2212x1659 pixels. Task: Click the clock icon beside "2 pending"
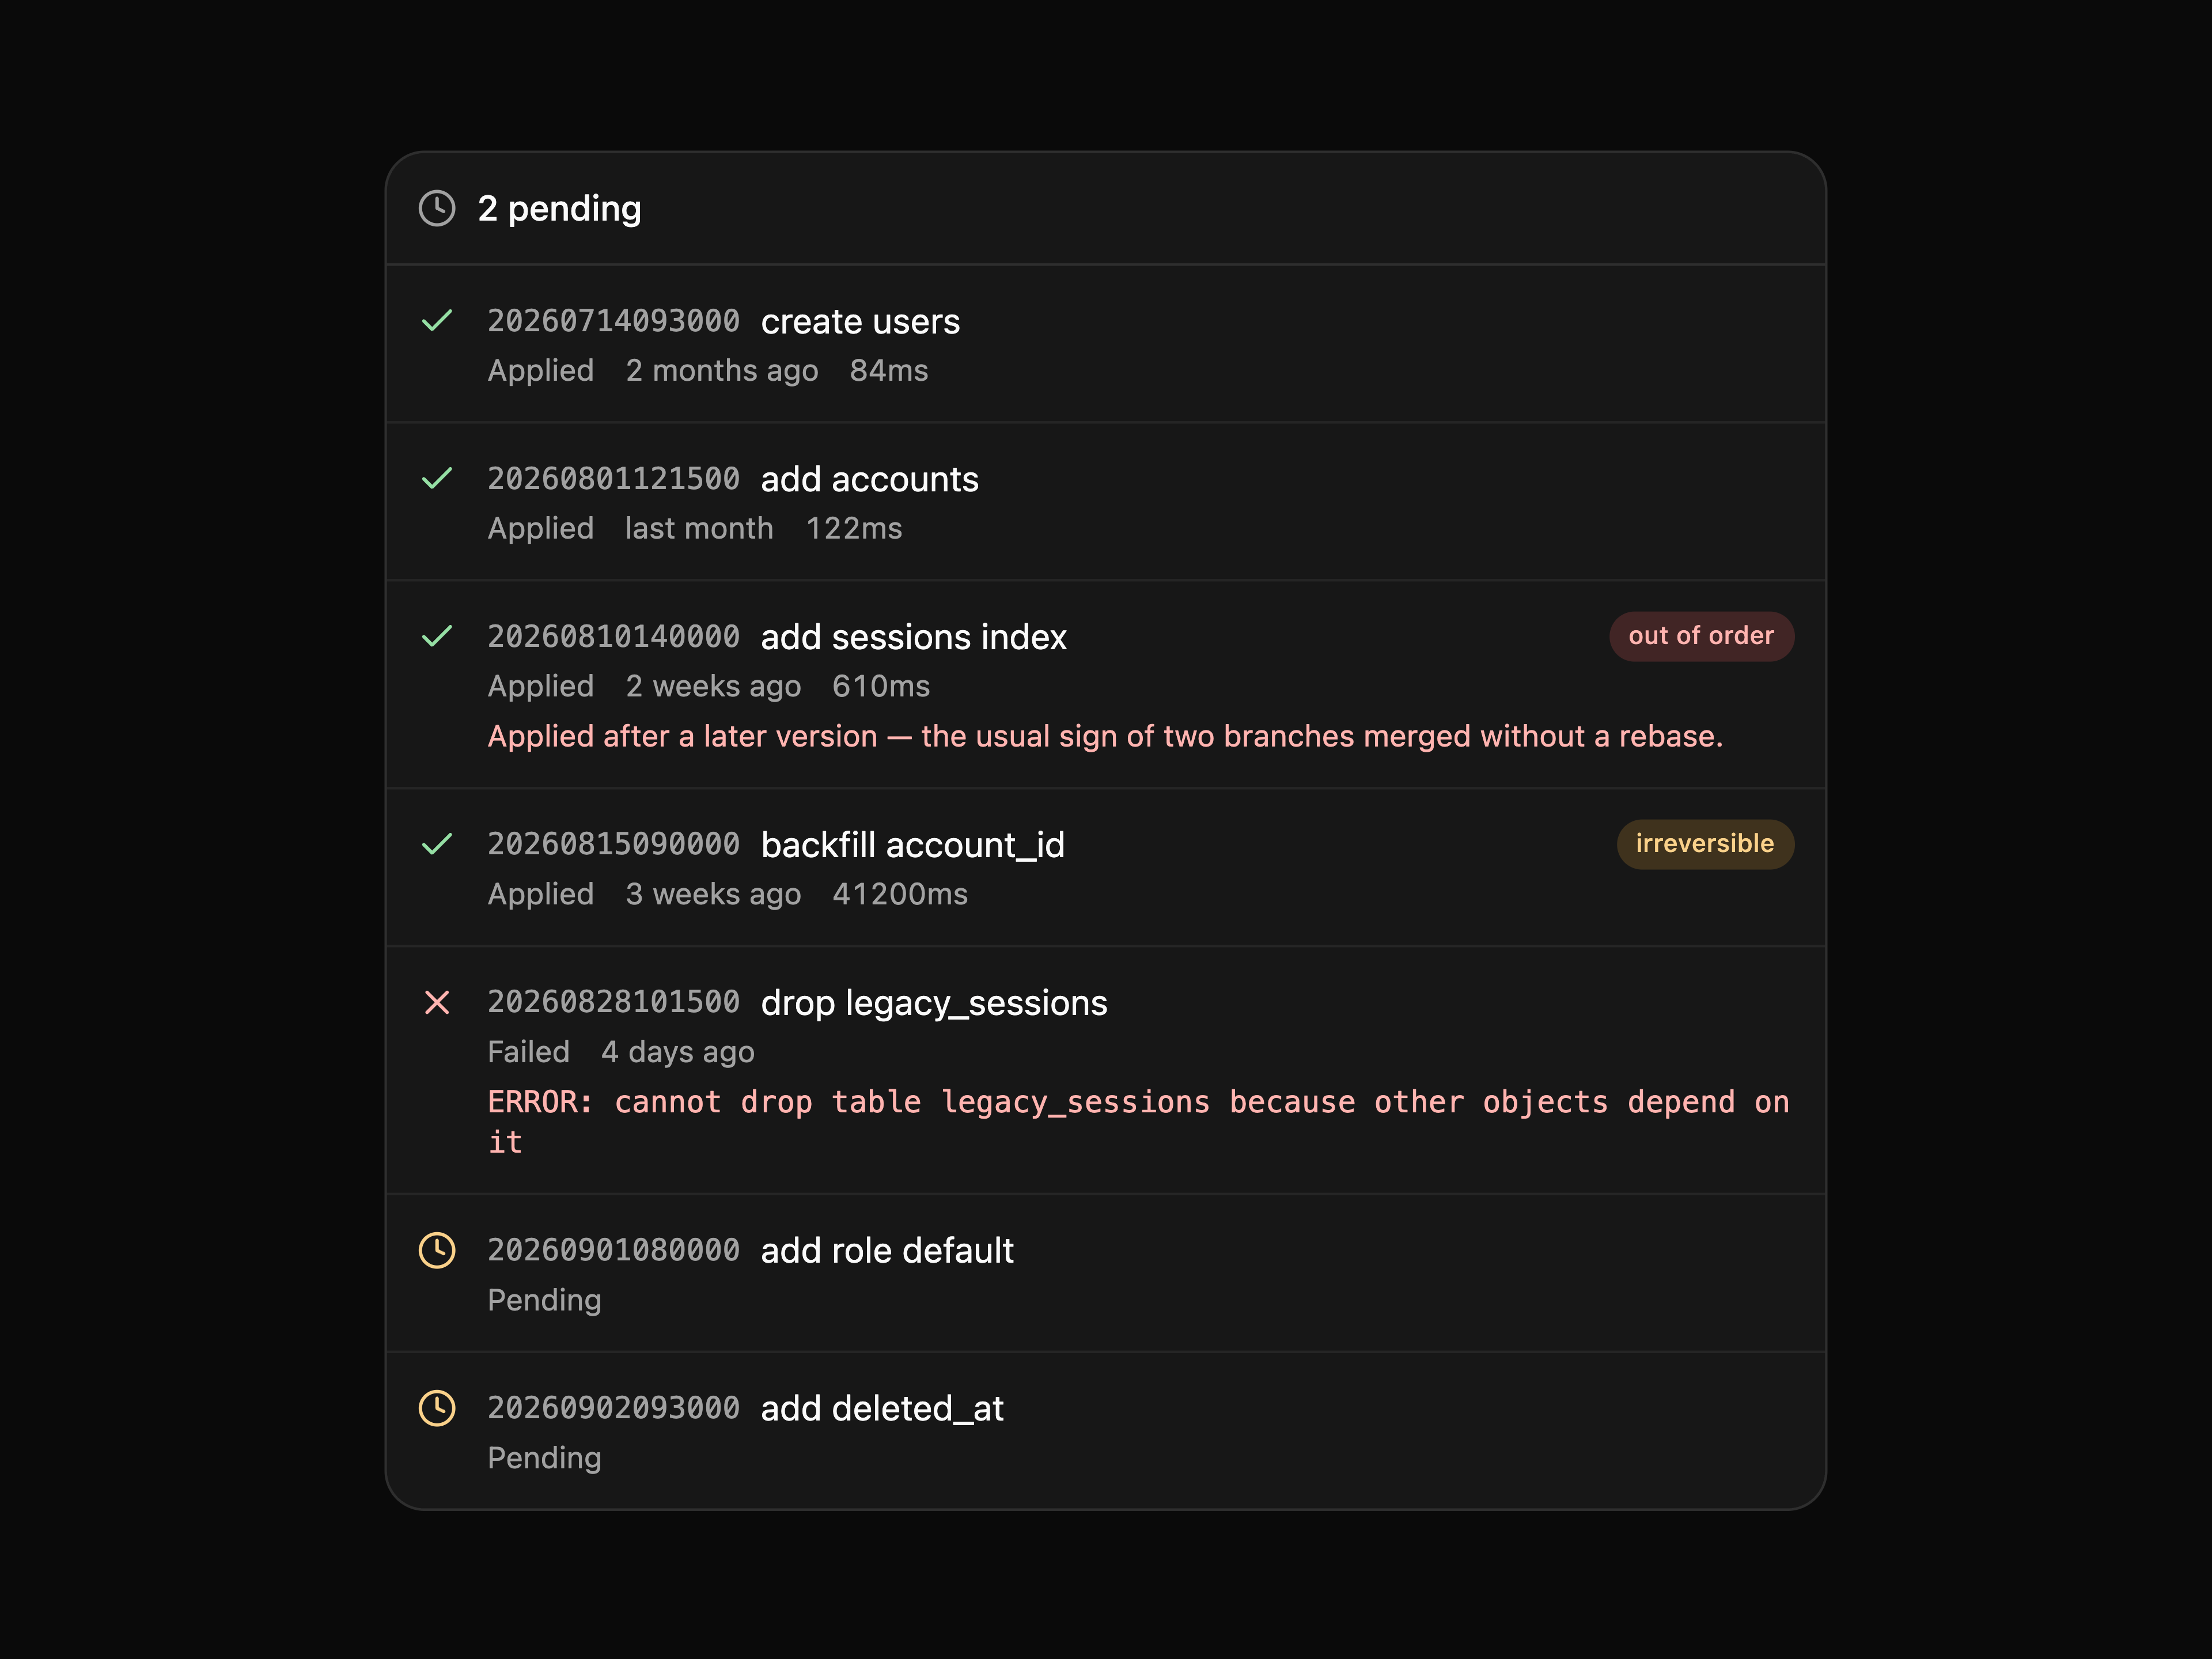[437, 208]
